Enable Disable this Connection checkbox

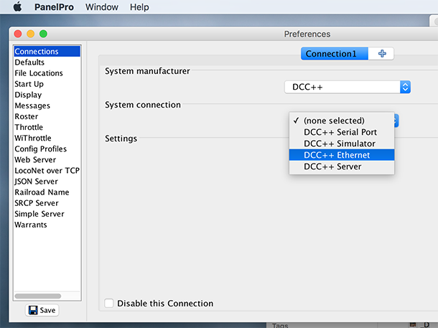point(108,303)
